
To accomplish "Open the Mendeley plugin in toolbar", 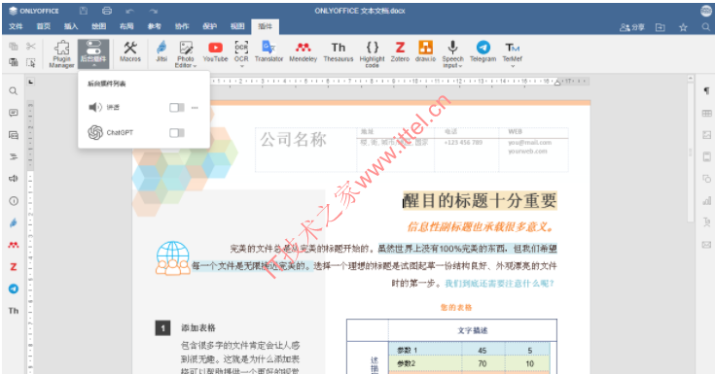I will 304,51.
